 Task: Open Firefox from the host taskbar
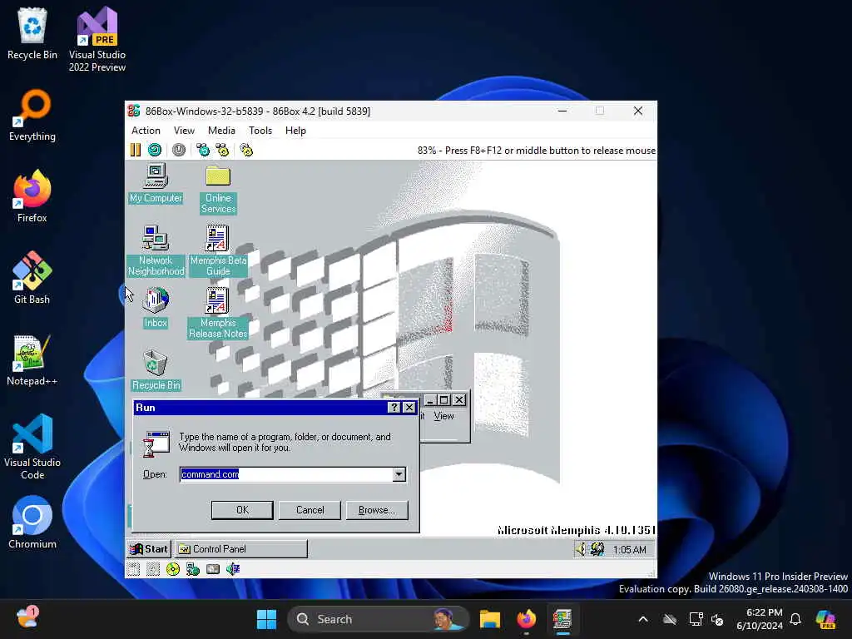pos(526,619)
